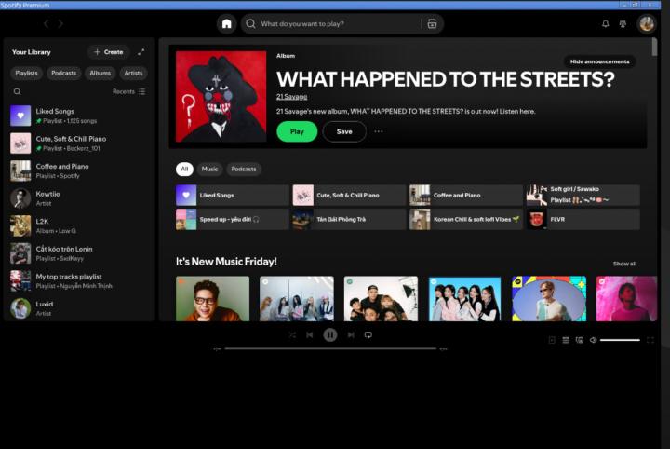This screenshot has width=670, height=449.
Task: Open the notifications bell
Action: (x=606, y=23)
